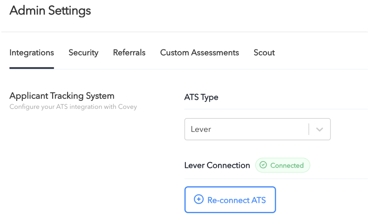Viewport: 370px width, 224px height.
Task: Open the Scout tab
Action: coord(264,53)
